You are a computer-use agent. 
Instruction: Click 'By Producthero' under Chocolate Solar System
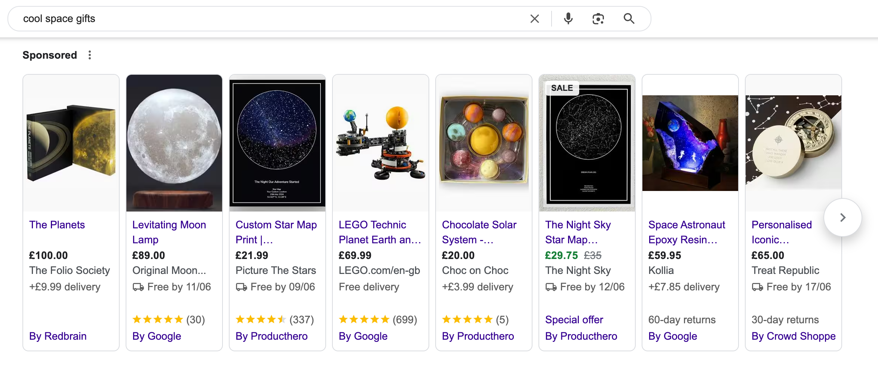point(478,336)
